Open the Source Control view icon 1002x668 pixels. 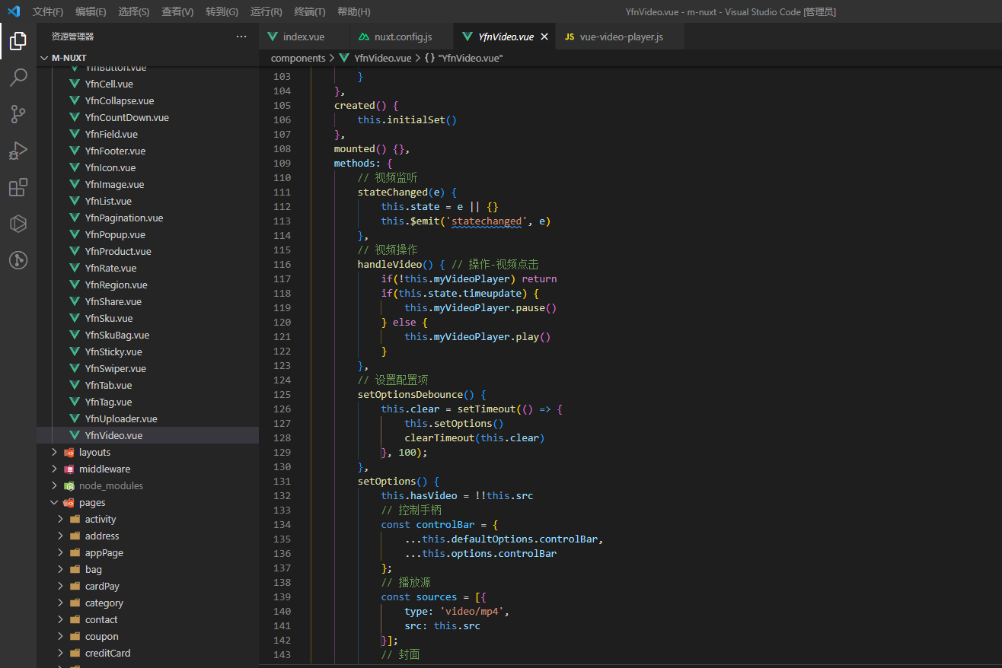18,114
